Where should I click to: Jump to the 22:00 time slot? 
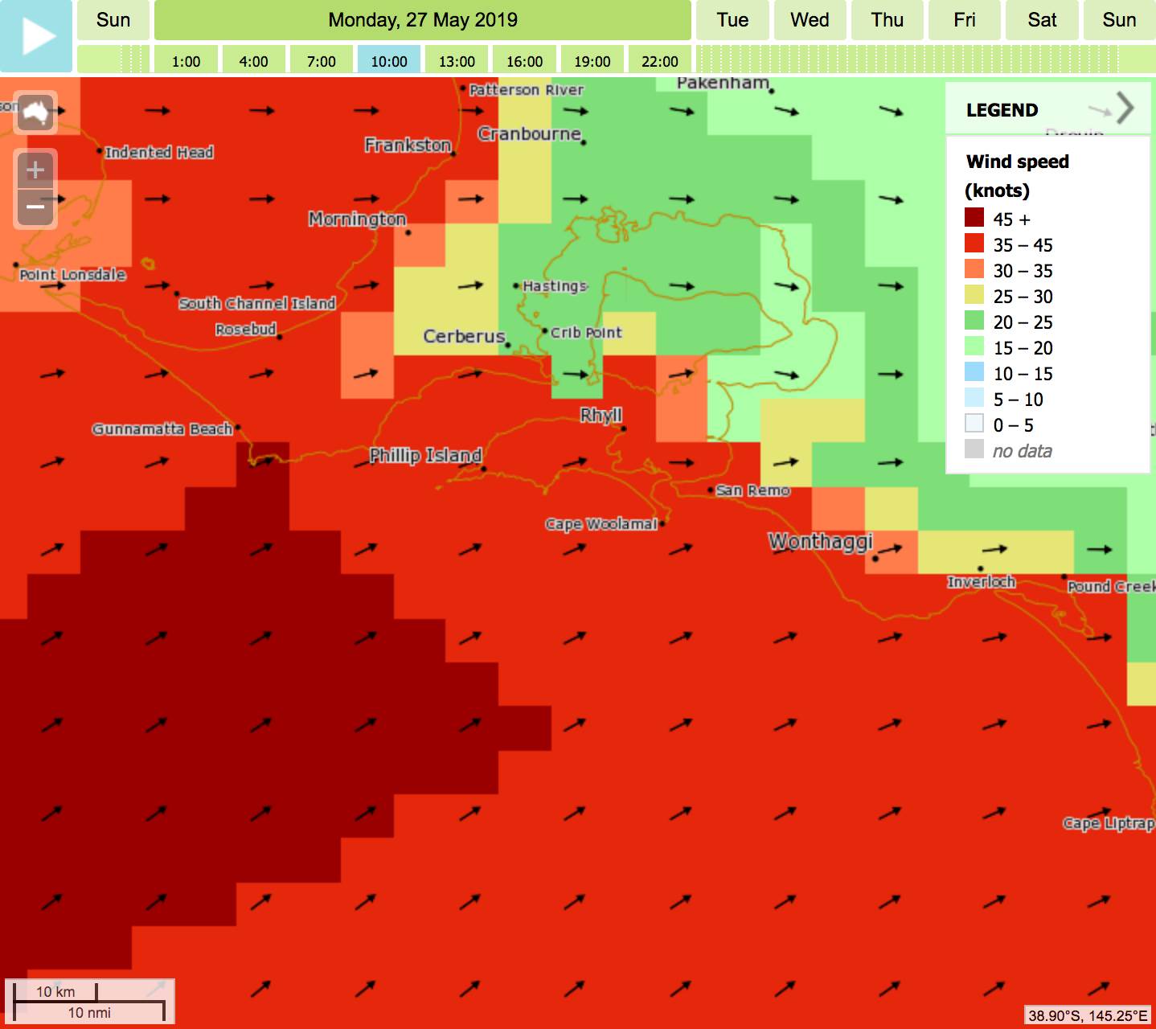coord(659,61)
